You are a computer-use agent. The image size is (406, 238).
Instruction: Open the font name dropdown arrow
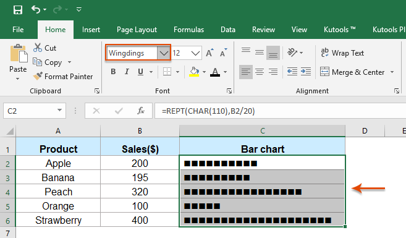164,53
